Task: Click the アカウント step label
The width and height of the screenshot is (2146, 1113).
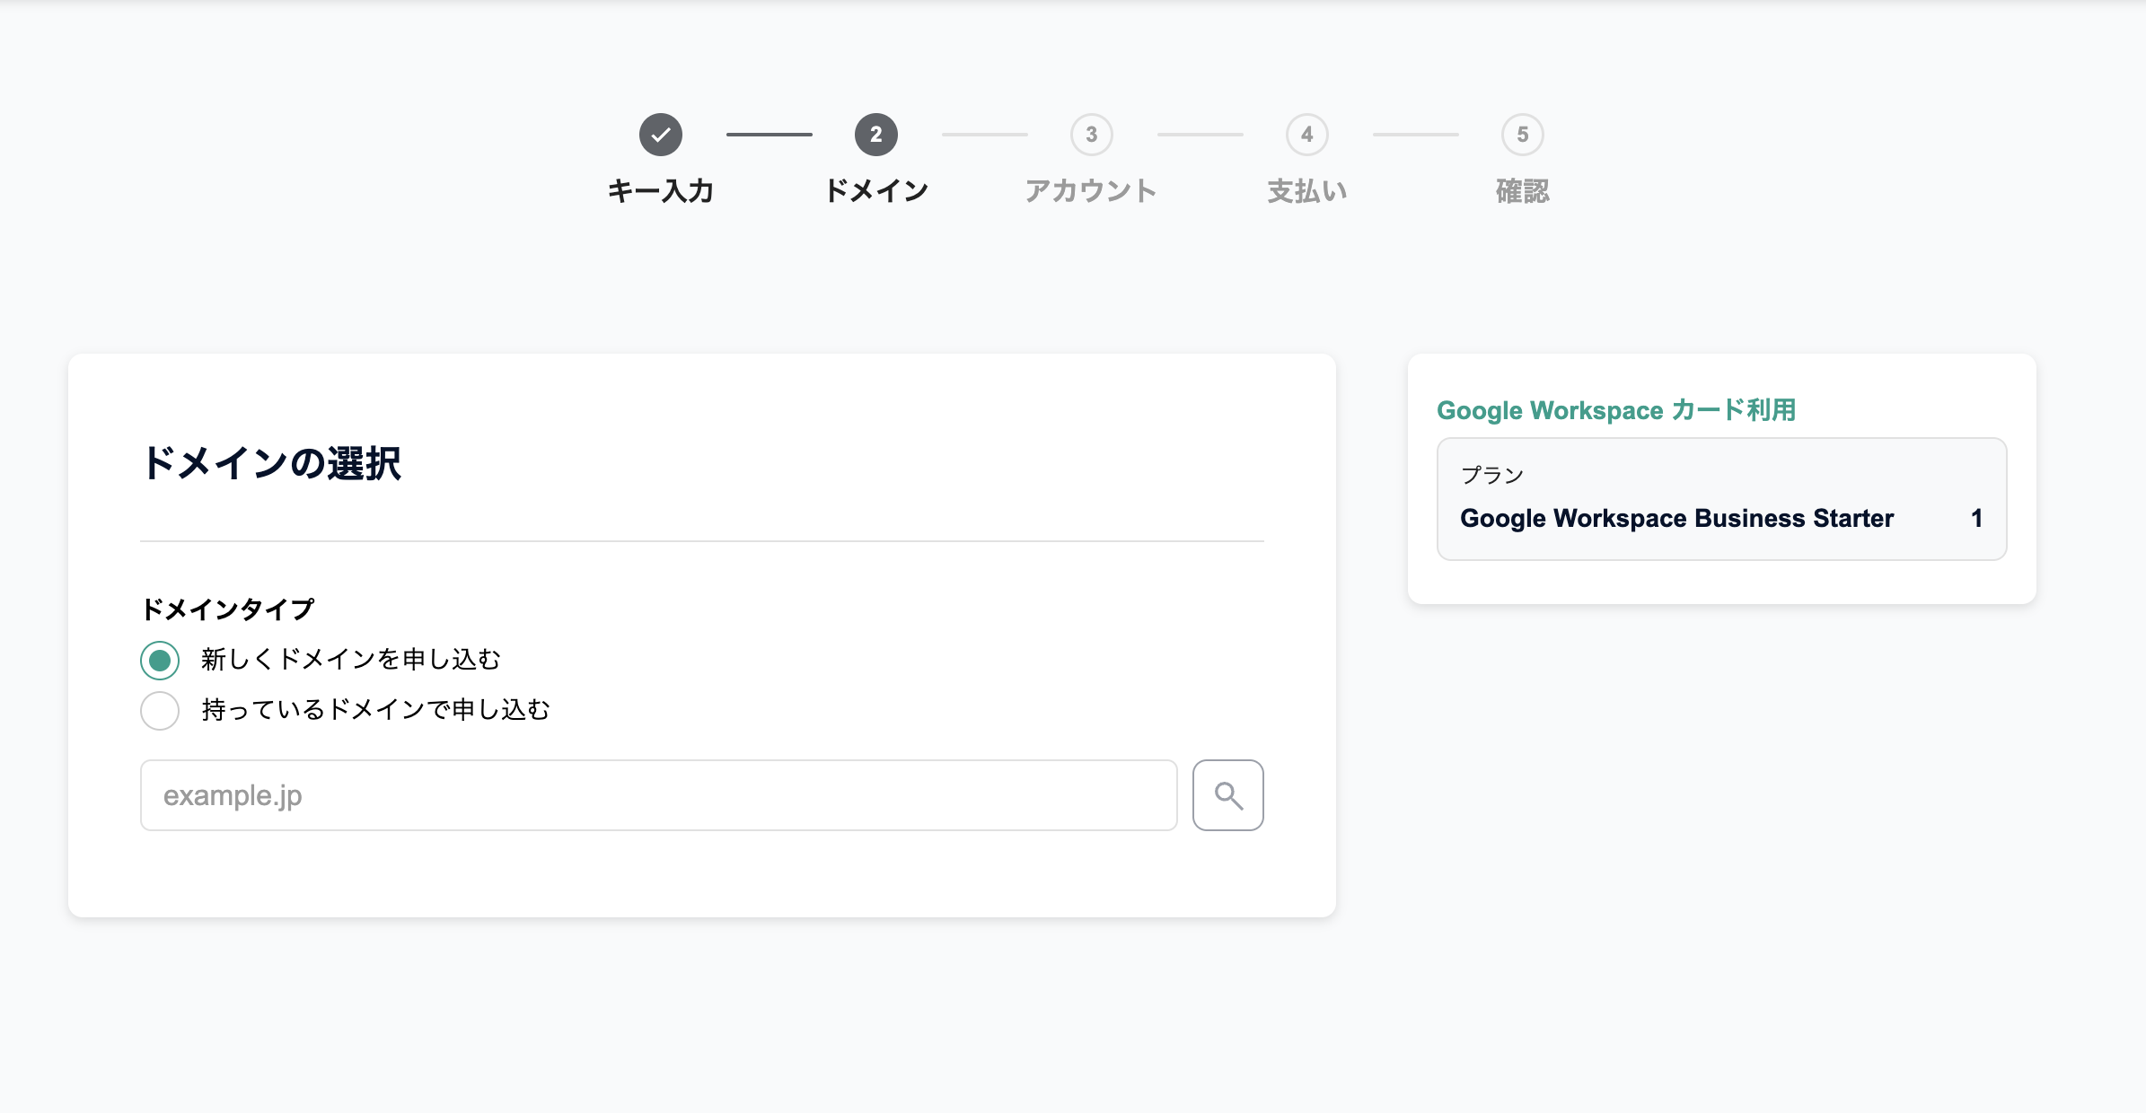Action: [x=1092, y=191]
